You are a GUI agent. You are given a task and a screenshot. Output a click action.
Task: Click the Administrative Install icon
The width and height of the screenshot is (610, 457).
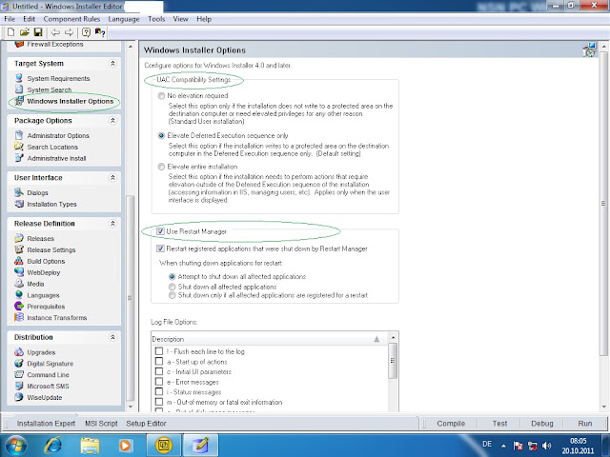click(x=19, y=158)
